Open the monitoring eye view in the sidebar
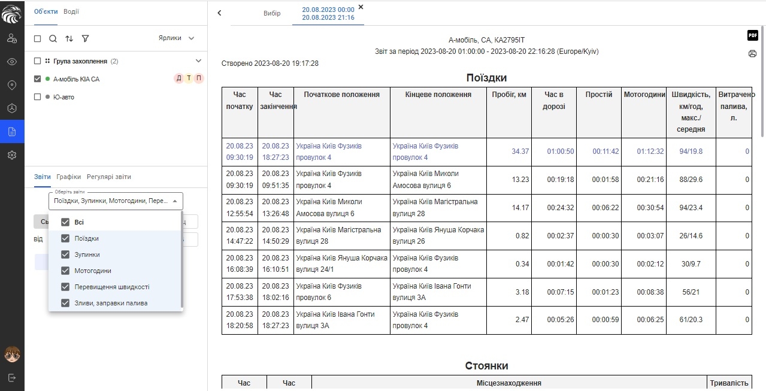 [x=12, y=62]
